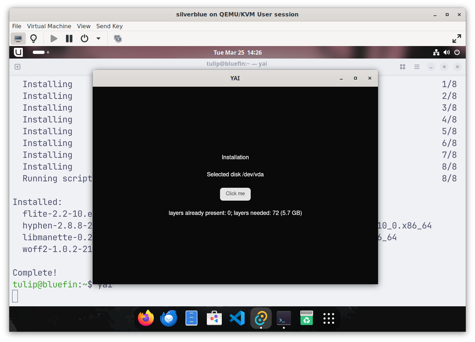
Task: Click the yellow-blue swirl icon in the dock
Action: [261, 318]
